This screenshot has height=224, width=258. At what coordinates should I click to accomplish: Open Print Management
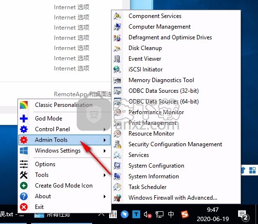(176, 123)
